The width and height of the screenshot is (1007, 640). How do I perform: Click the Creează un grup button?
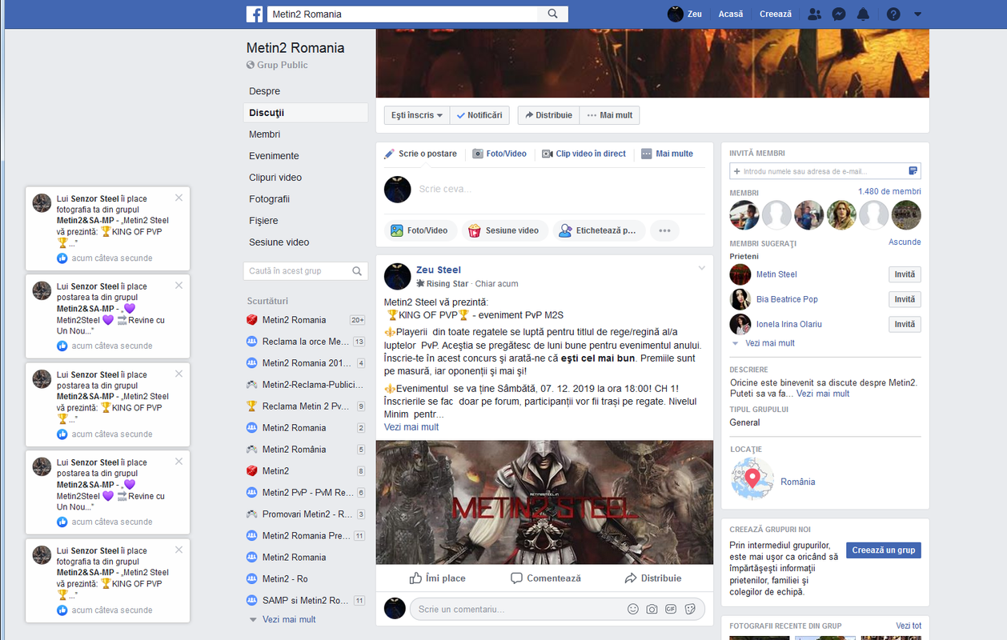coord(884,550)
